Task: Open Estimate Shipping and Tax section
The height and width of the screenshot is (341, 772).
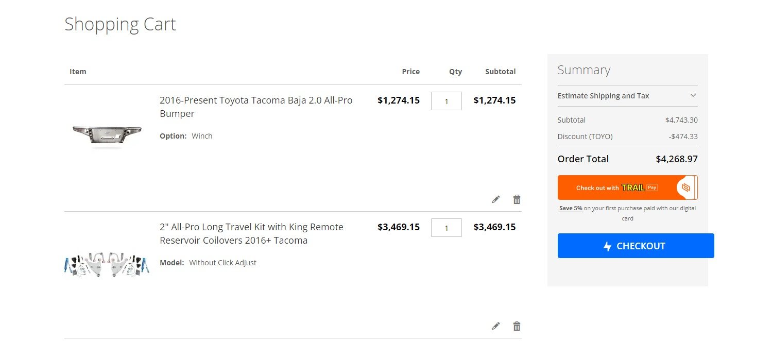Action: (x=627, y=96)
